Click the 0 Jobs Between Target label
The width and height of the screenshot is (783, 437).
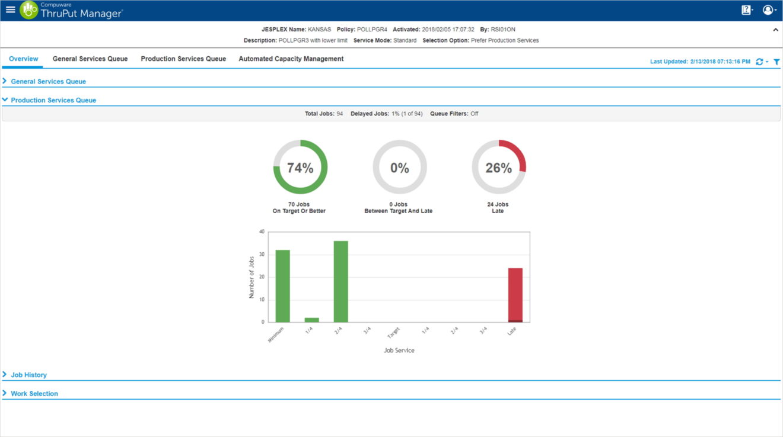[399, 208]
